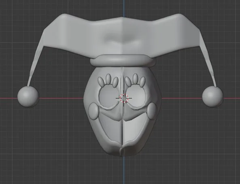This screenshot has height=184, width=240.
Task: Select the right bell sphere on the hat
Action: coord(212,96)
